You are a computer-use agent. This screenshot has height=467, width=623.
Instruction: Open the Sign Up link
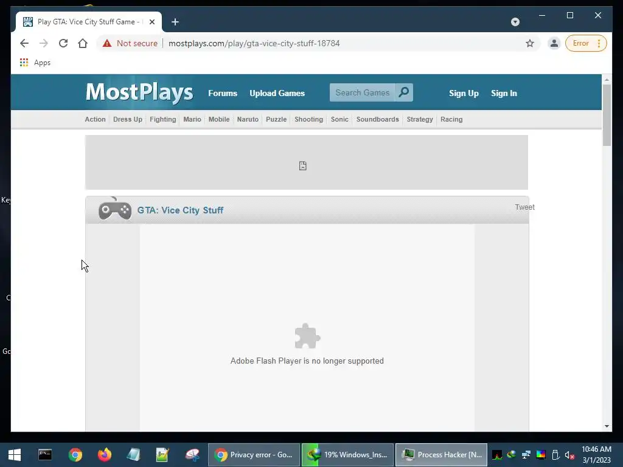click(x=464, y=93)
